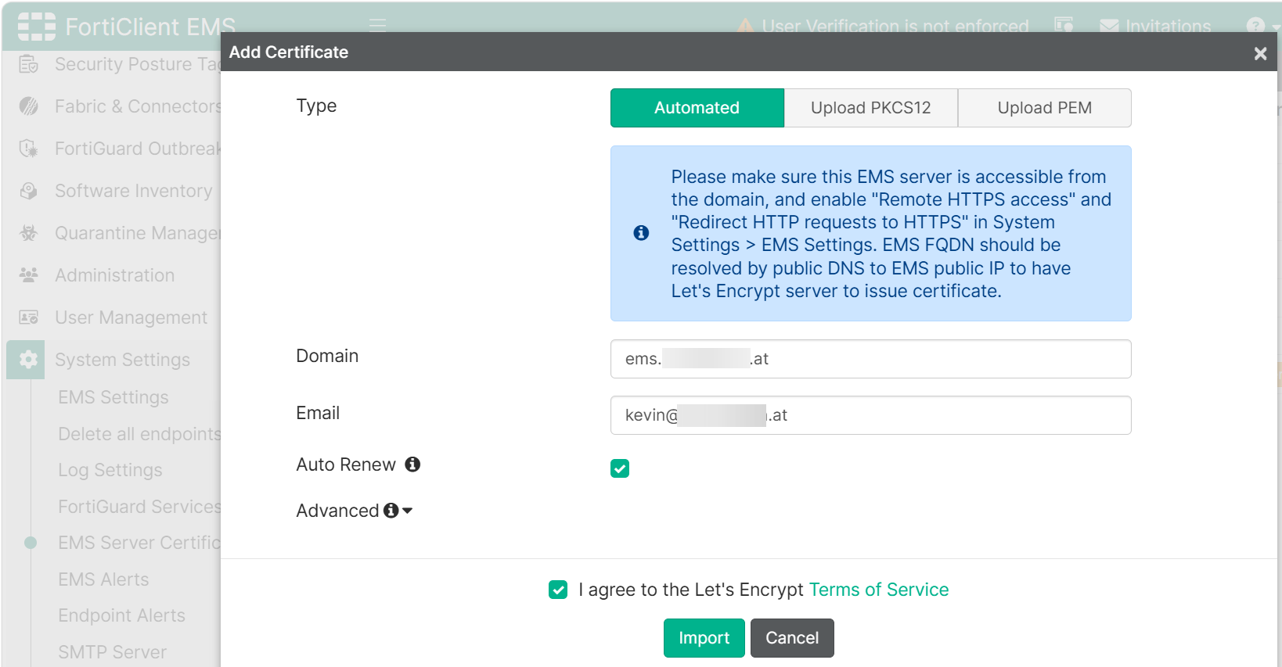Click the Invitations envelope icon
This screenshot has width=1282, height=667.
coord(1109,26)
